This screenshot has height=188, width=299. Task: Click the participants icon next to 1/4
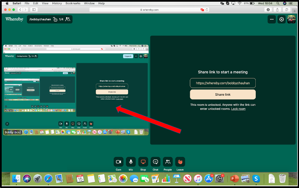[x=68, y=19]
